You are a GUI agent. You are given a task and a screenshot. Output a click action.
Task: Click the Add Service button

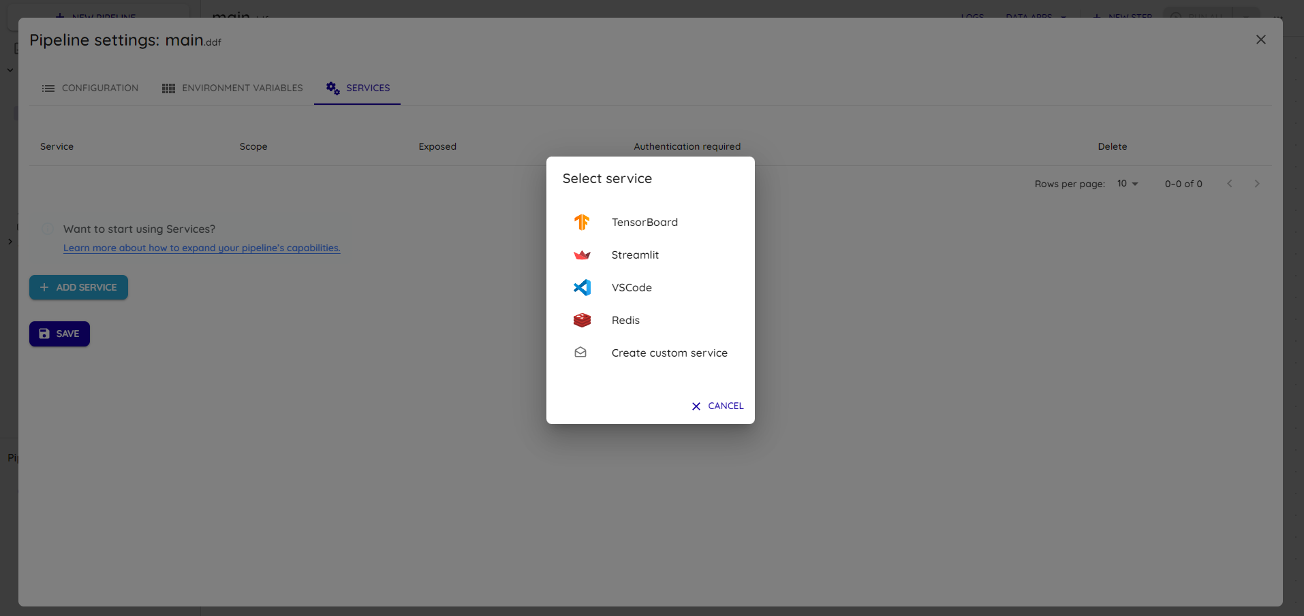[78, 287]
